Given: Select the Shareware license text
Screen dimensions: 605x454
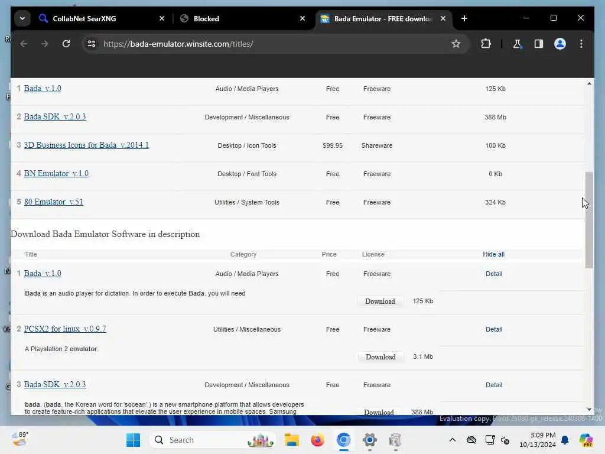Looking at the screenshot, I should (376, 145).
